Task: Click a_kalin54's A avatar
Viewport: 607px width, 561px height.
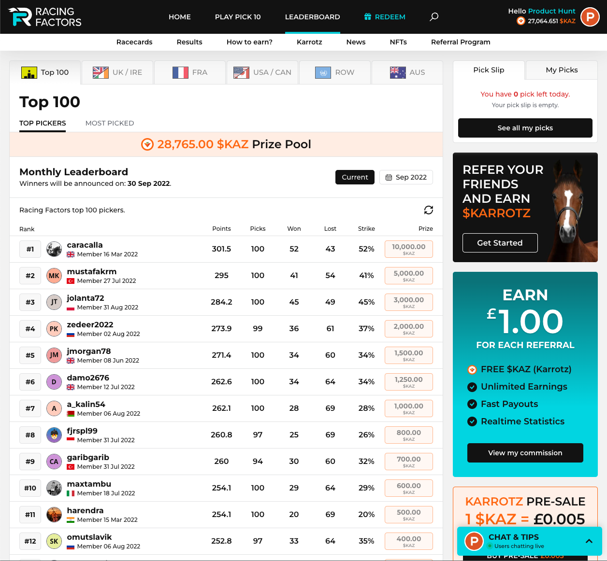Action: [54, 408]
